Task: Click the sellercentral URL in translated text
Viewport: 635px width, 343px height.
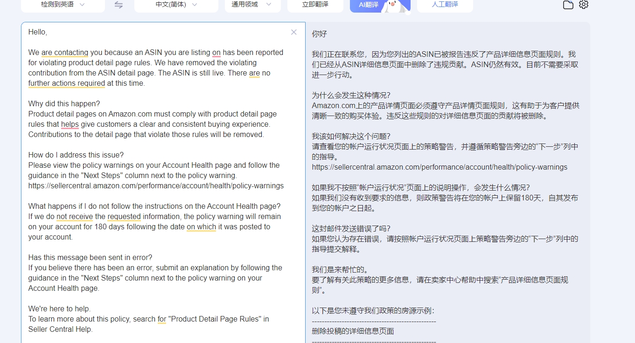Action: [x=440, y=167]
